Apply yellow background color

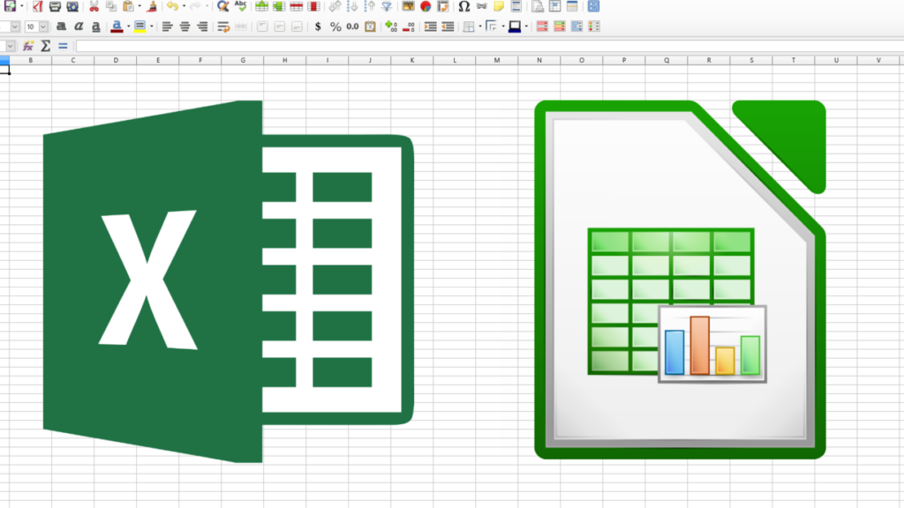(139, 26)
